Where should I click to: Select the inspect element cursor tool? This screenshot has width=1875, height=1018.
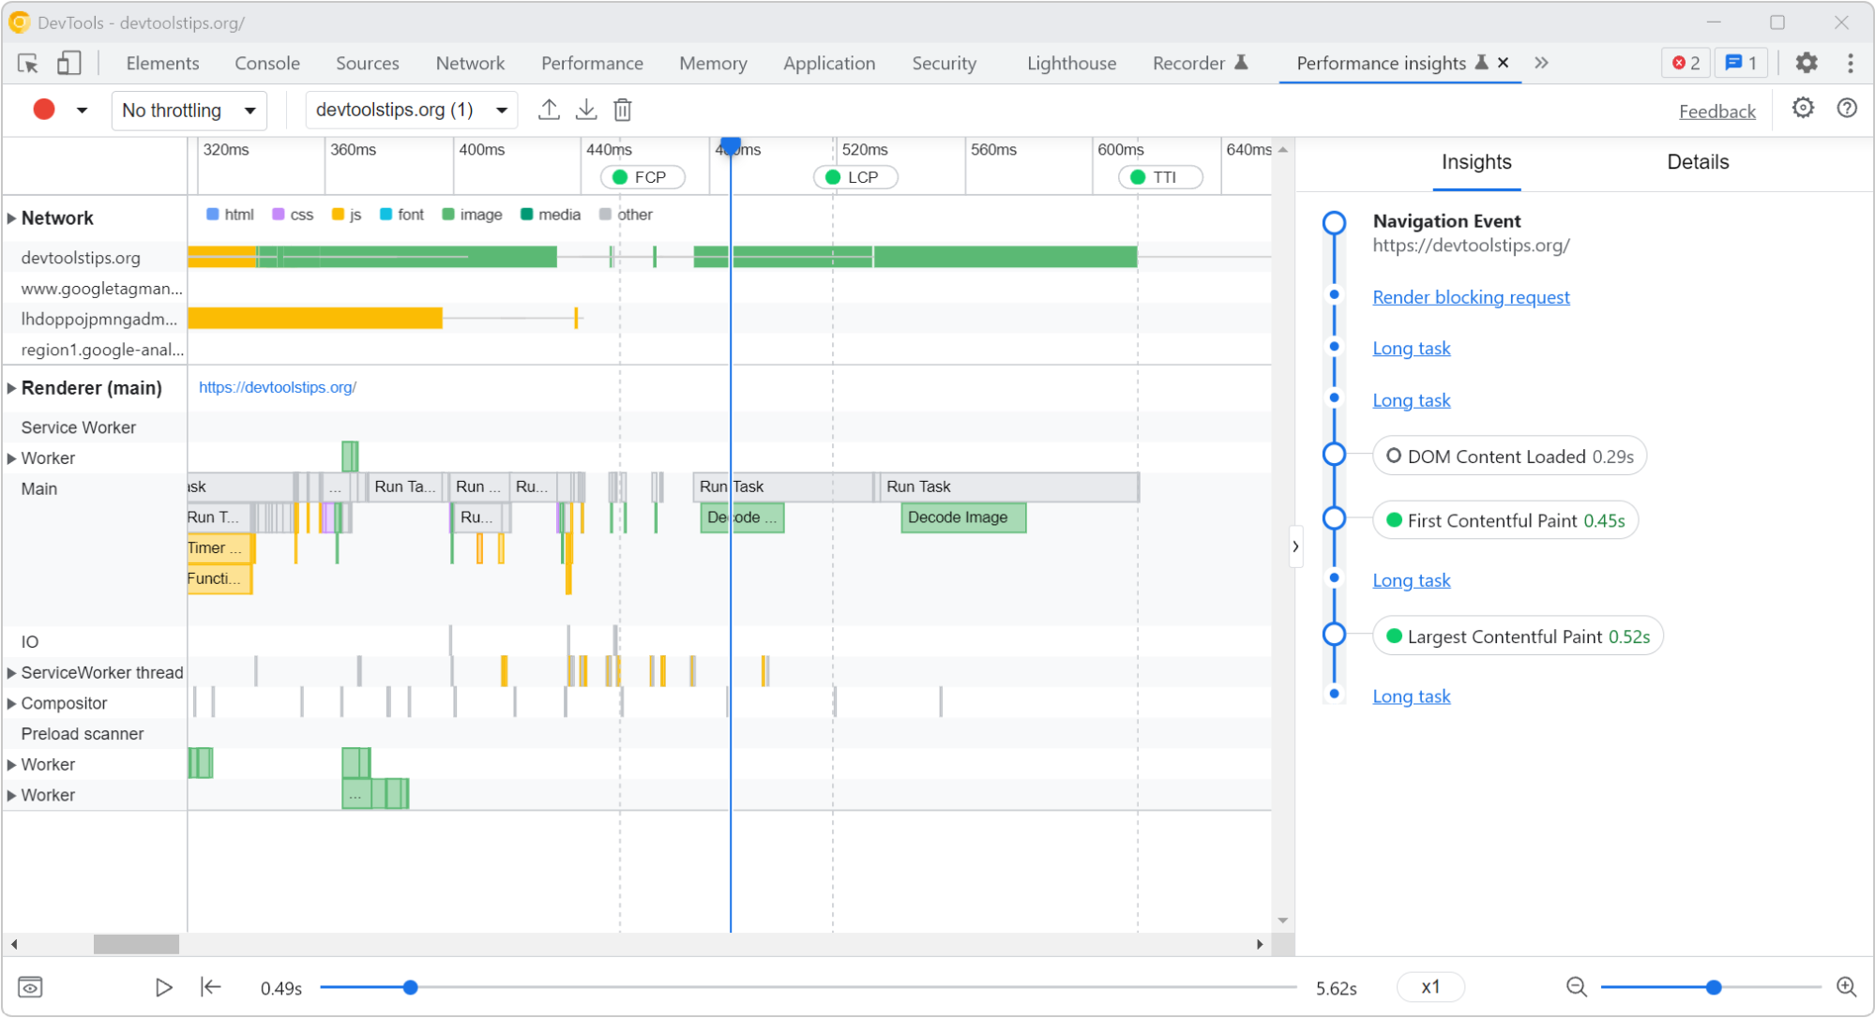pos(29,63)
